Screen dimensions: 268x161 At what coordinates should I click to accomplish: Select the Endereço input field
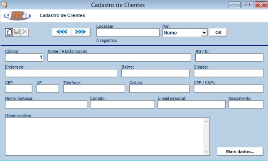click(x=61, y=73)
